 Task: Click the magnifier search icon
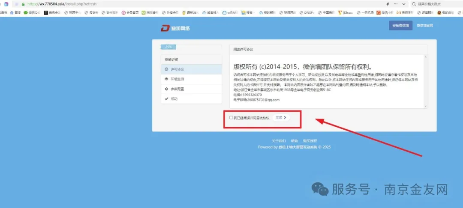[x=414, y=4]
